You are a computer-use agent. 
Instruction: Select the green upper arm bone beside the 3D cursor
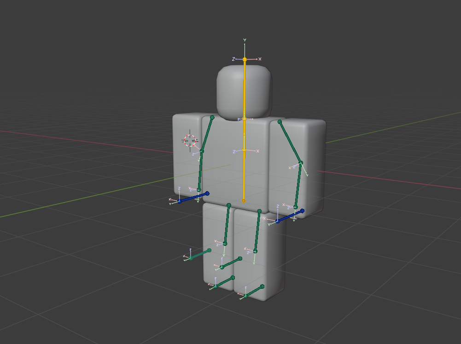click(207, 134)
